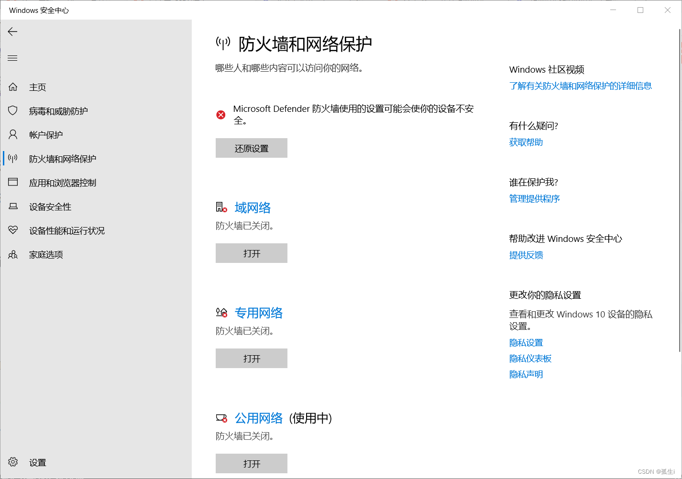
Task: Click the house icon next to 专用网络
Action: point(221,312)
